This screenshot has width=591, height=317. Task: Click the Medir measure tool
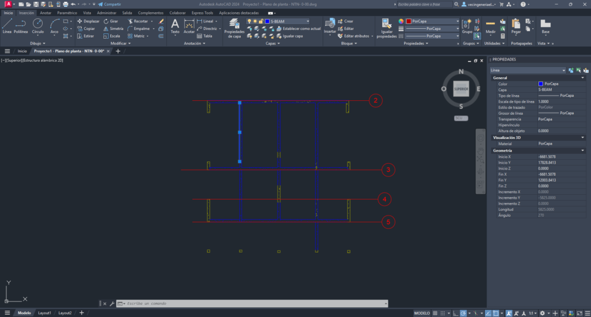(491, 26)
